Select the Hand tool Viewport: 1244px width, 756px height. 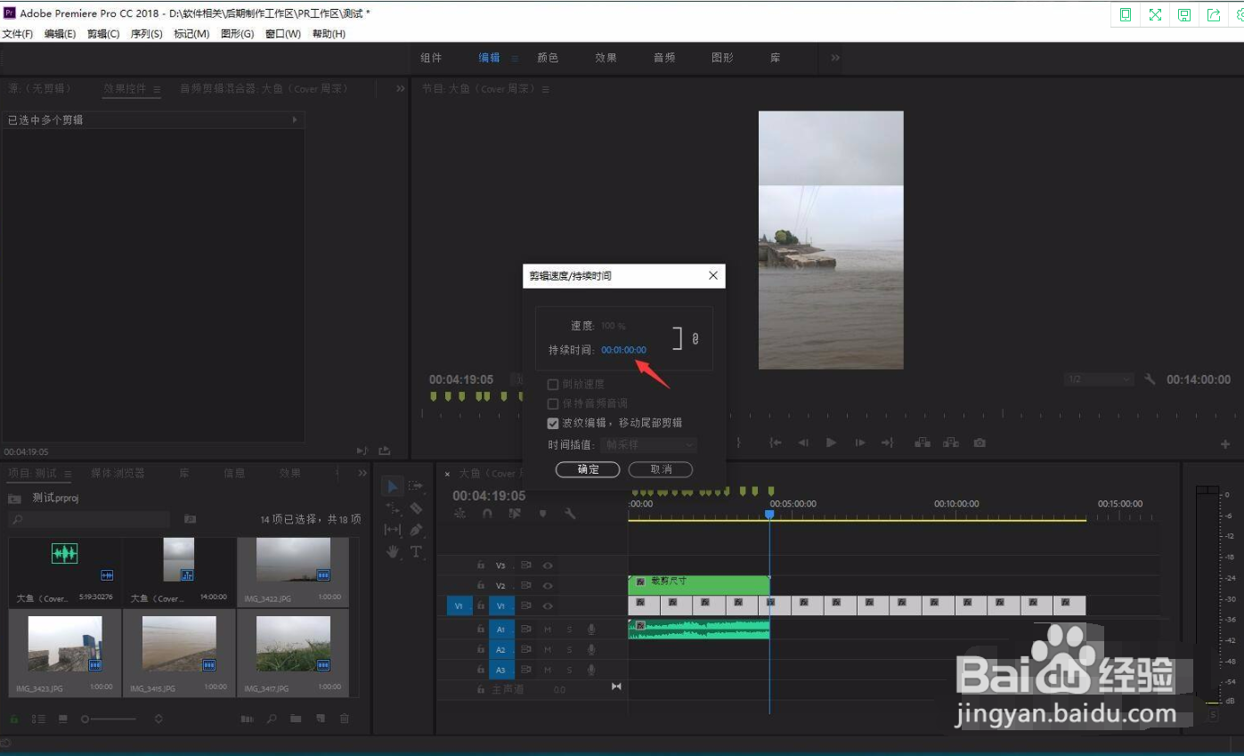393,552
